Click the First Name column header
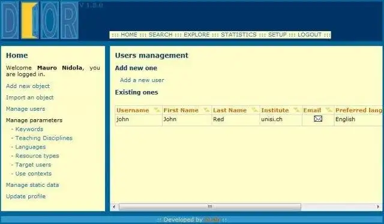This screenshot has width=384, height=224. [x=181, y=110]
